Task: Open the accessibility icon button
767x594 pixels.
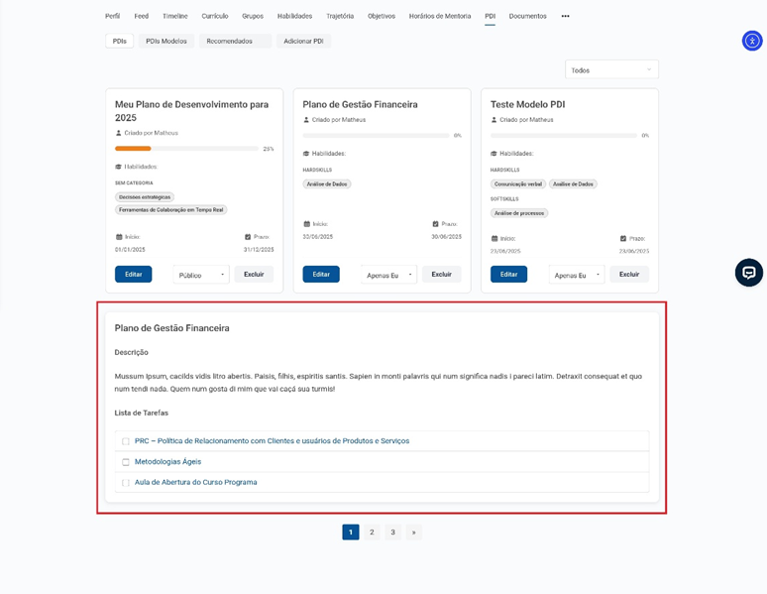Action: tap(752, 41)
